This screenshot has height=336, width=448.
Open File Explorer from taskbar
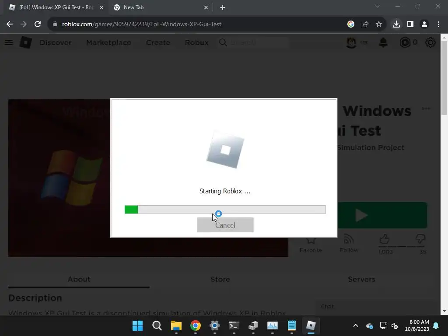click(x=176, y=325)
